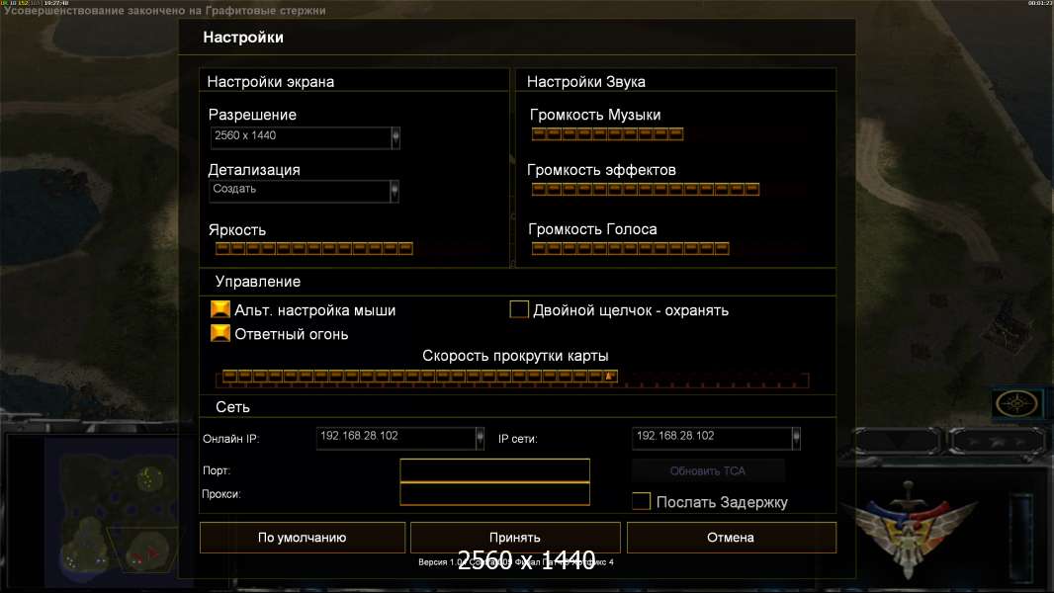Viewport: 1054px width, 593px height.
Task: Click the Сеть section header
Action: (232, 407)
